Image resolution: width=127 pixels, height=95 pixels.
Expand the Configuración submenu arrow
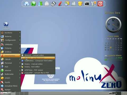[x=20, y=40]
